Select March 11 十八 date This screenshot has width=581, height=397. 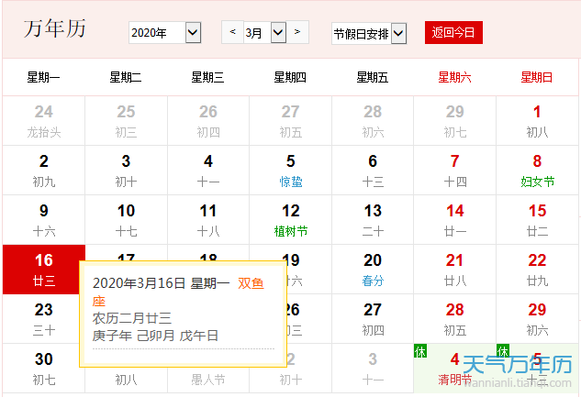tap(208, 220)
